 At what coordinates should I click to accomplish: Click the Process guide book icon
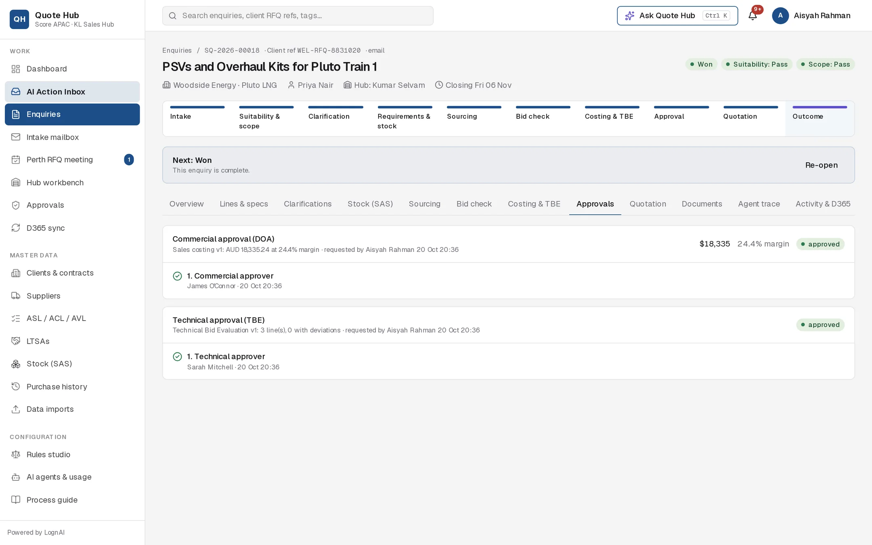point(16,500)
